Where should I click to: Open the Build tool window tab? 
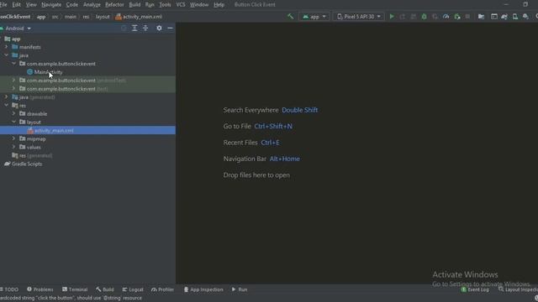coord(105,289)
